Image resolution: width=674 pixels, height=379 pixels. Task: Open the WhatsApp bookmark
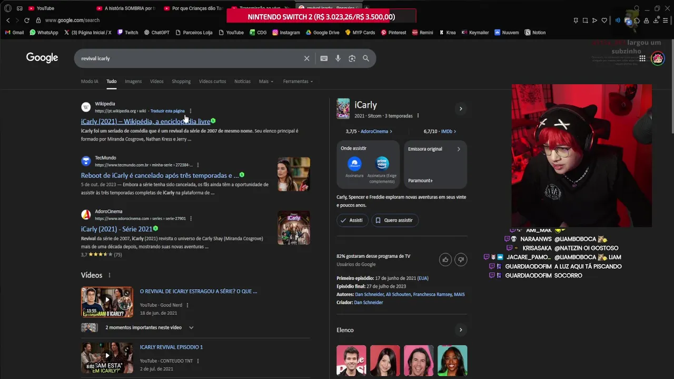click(44, 33)
